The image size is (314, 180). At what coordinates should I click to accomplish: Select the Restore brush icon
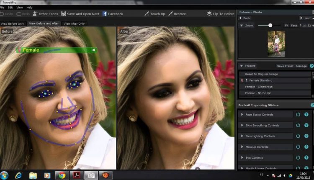point(171,14)
